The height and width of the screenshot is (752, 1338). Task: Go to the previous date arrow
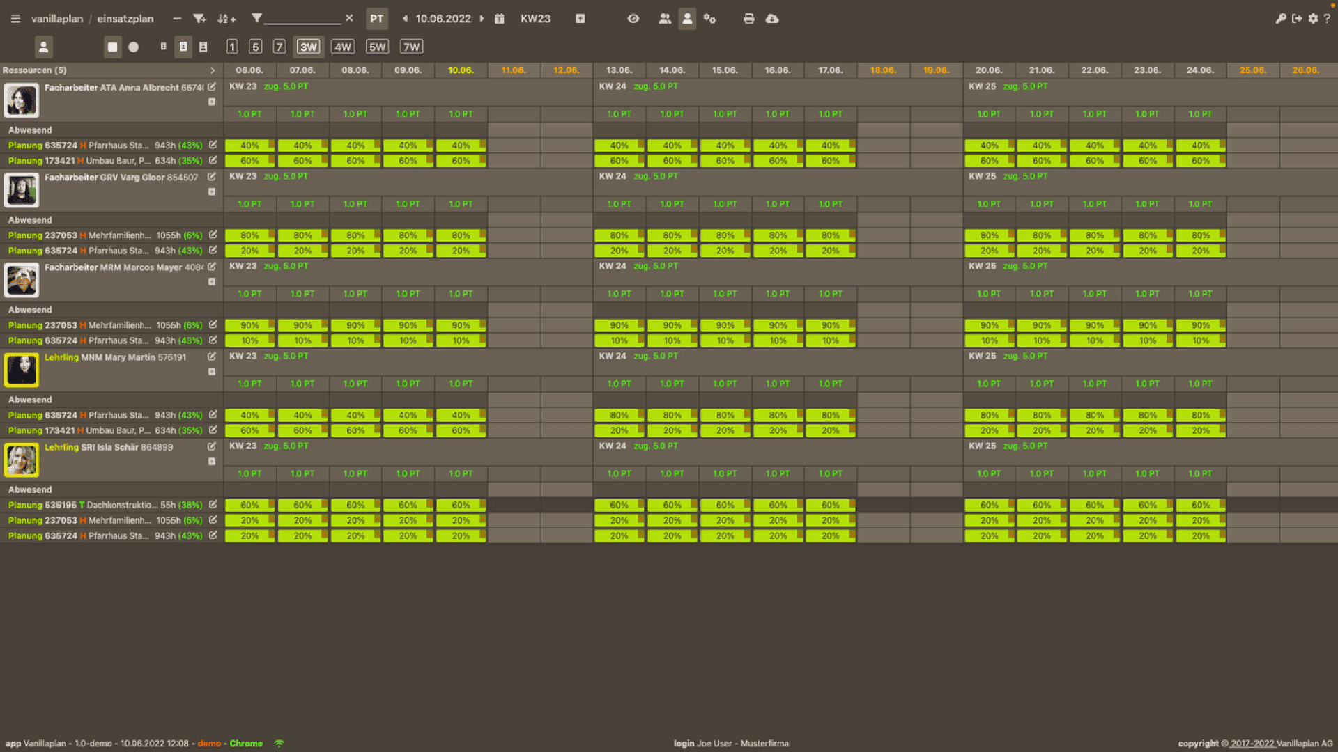pyautogui.click(x=405, y=19)
